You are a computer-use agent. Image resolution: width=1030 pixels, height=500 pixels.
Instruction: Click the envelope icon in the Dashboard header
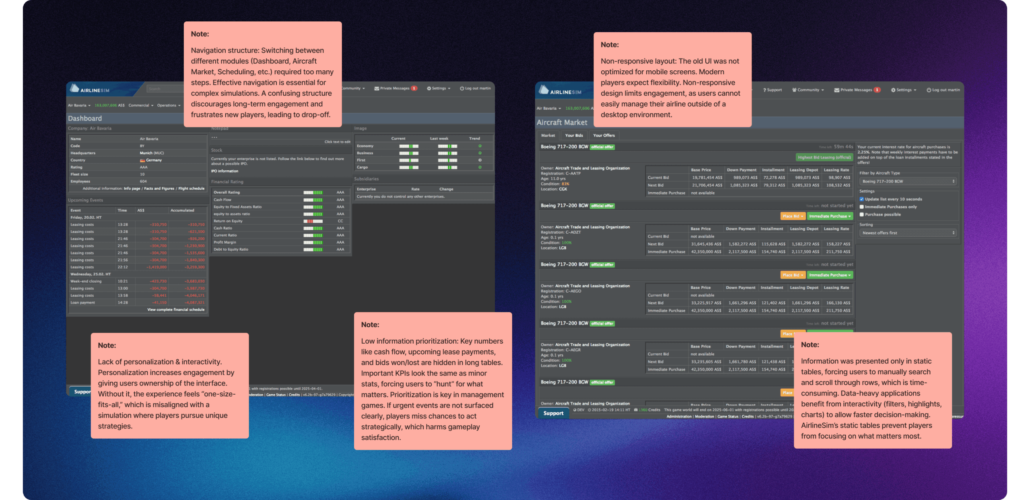tap(377, 88)
